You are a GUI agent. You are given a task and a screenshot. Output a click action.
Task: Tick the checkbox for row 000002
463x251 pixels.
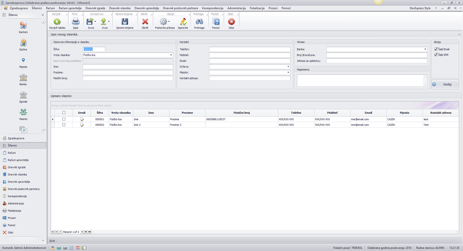[64, 125]
